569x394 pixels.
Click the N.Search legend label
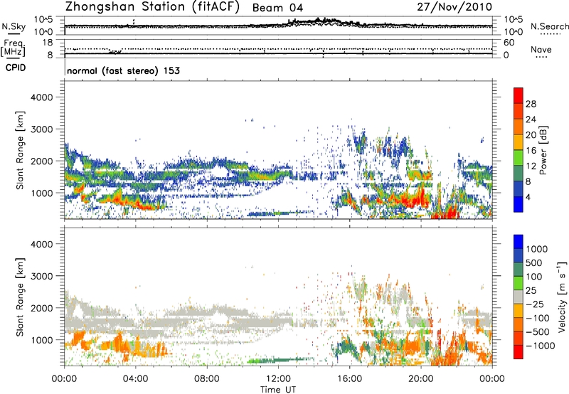(550, 26)
